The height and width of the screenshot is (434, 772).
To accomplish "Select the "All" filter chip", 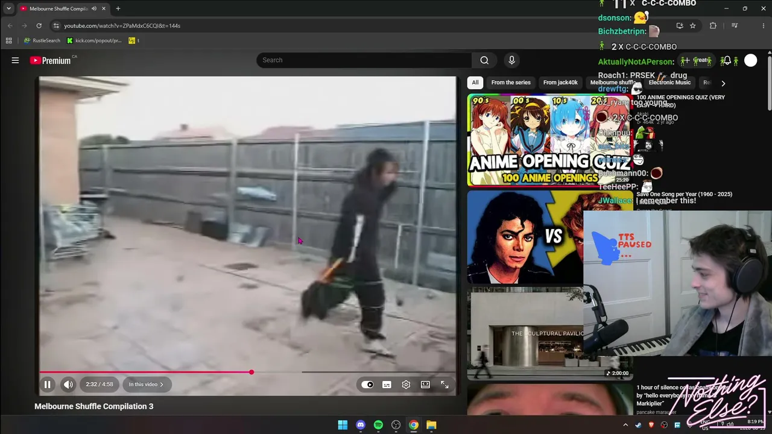I will [475, 83].
